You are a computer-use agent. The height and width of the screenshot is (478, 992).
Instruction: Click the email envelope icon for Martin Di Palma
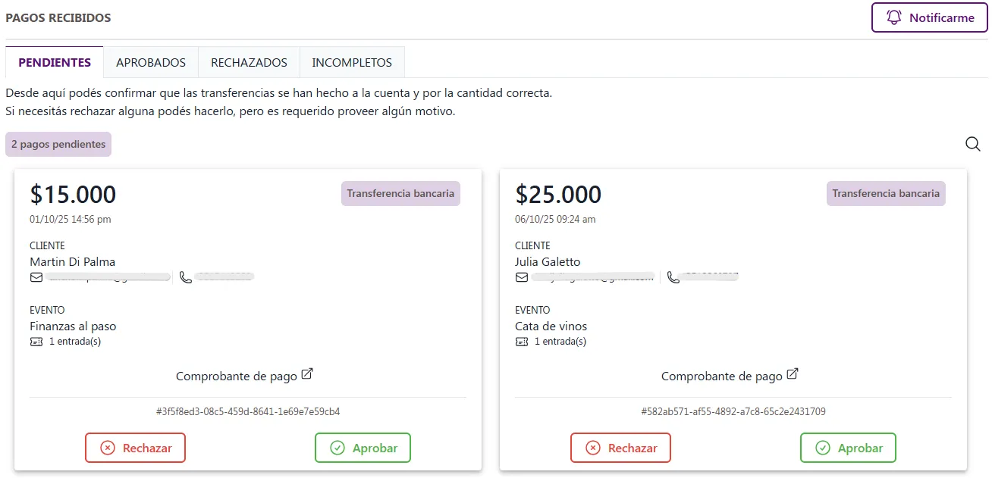coord(36,277)
